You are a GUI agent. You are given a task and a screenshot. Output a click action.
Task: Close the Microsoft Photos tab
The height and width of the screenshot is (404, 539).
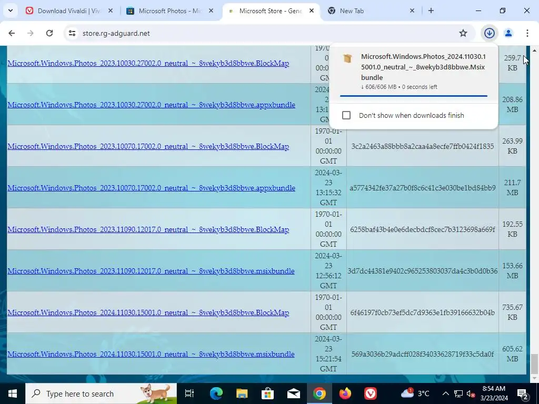click(x=211, y=11)
